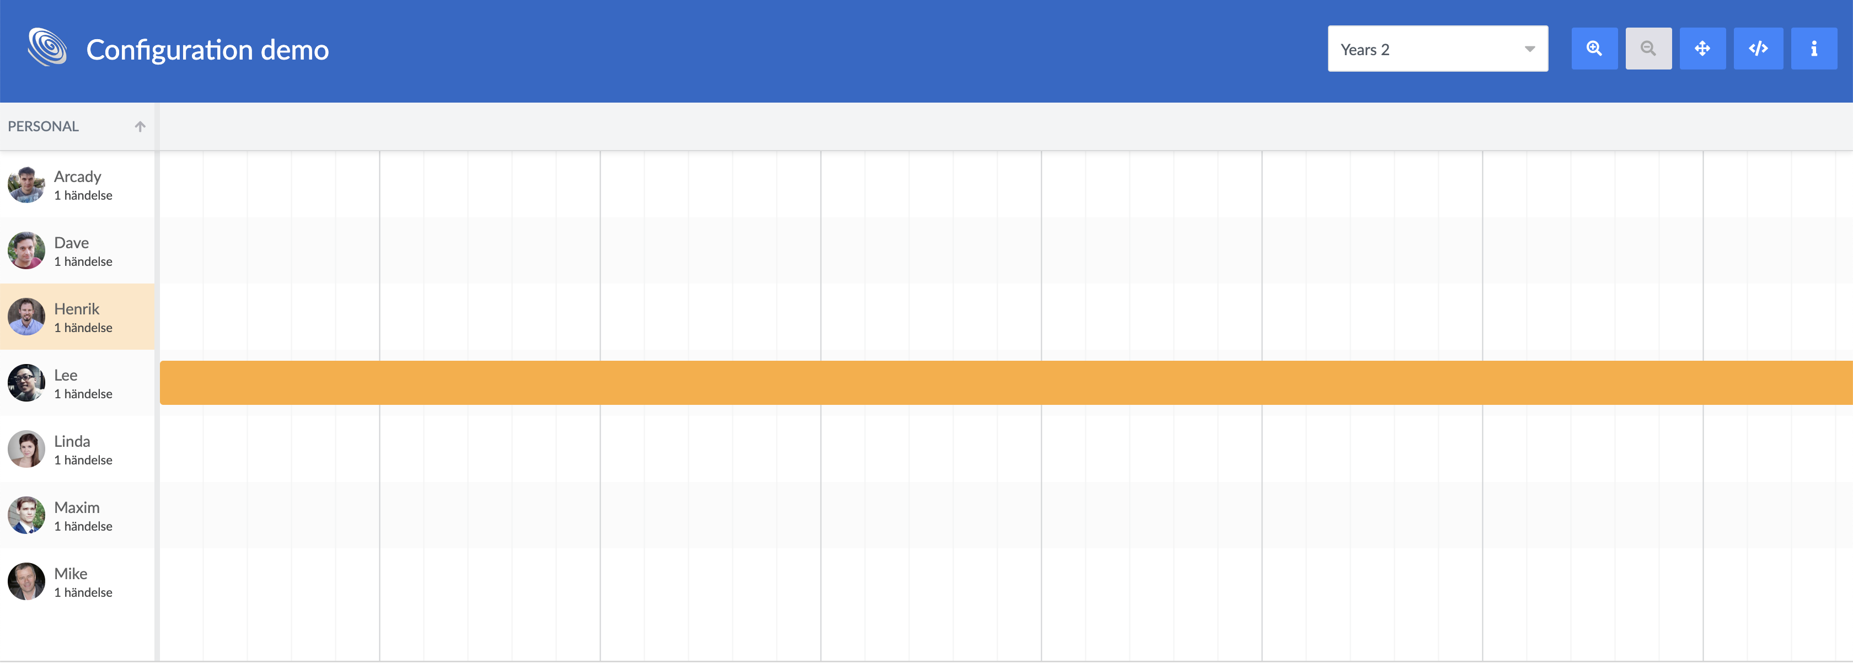Click the zoom in magnifier icon

click(1595, 48)
